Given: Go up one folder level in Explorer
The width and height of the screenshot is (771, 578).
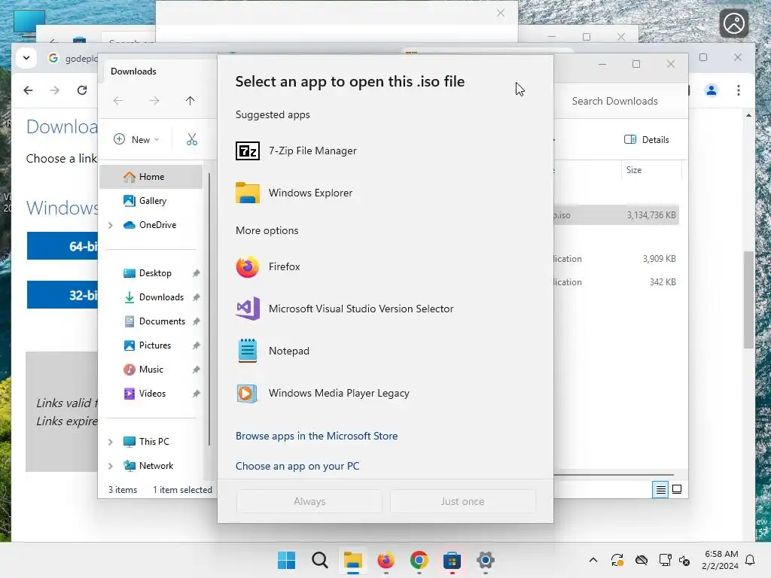Looking at the screenshot, I should click(x=190, y=101).
